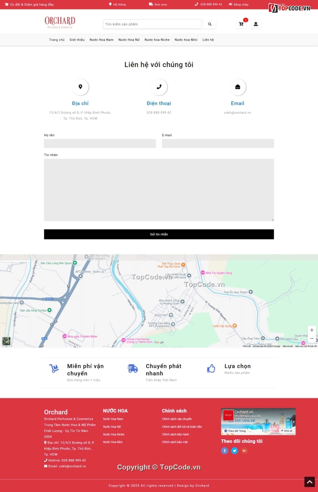Click Chia sẻ button in Facebook widget
Screen dimensions: 318x492
click(287, 431)
